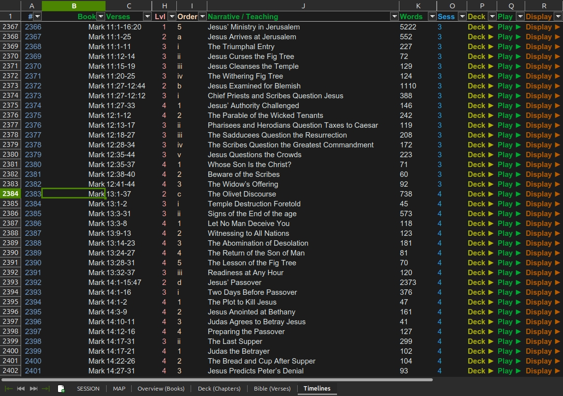This screenshot has width=563, height=396.
Task: Click Display link for Temple Destruction Foretold
Action: (x=542, y=204)
